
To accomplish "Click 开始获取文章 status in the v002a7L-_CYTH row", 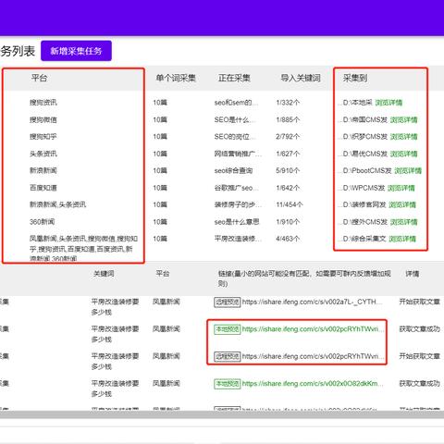I will tap(419, 302).
